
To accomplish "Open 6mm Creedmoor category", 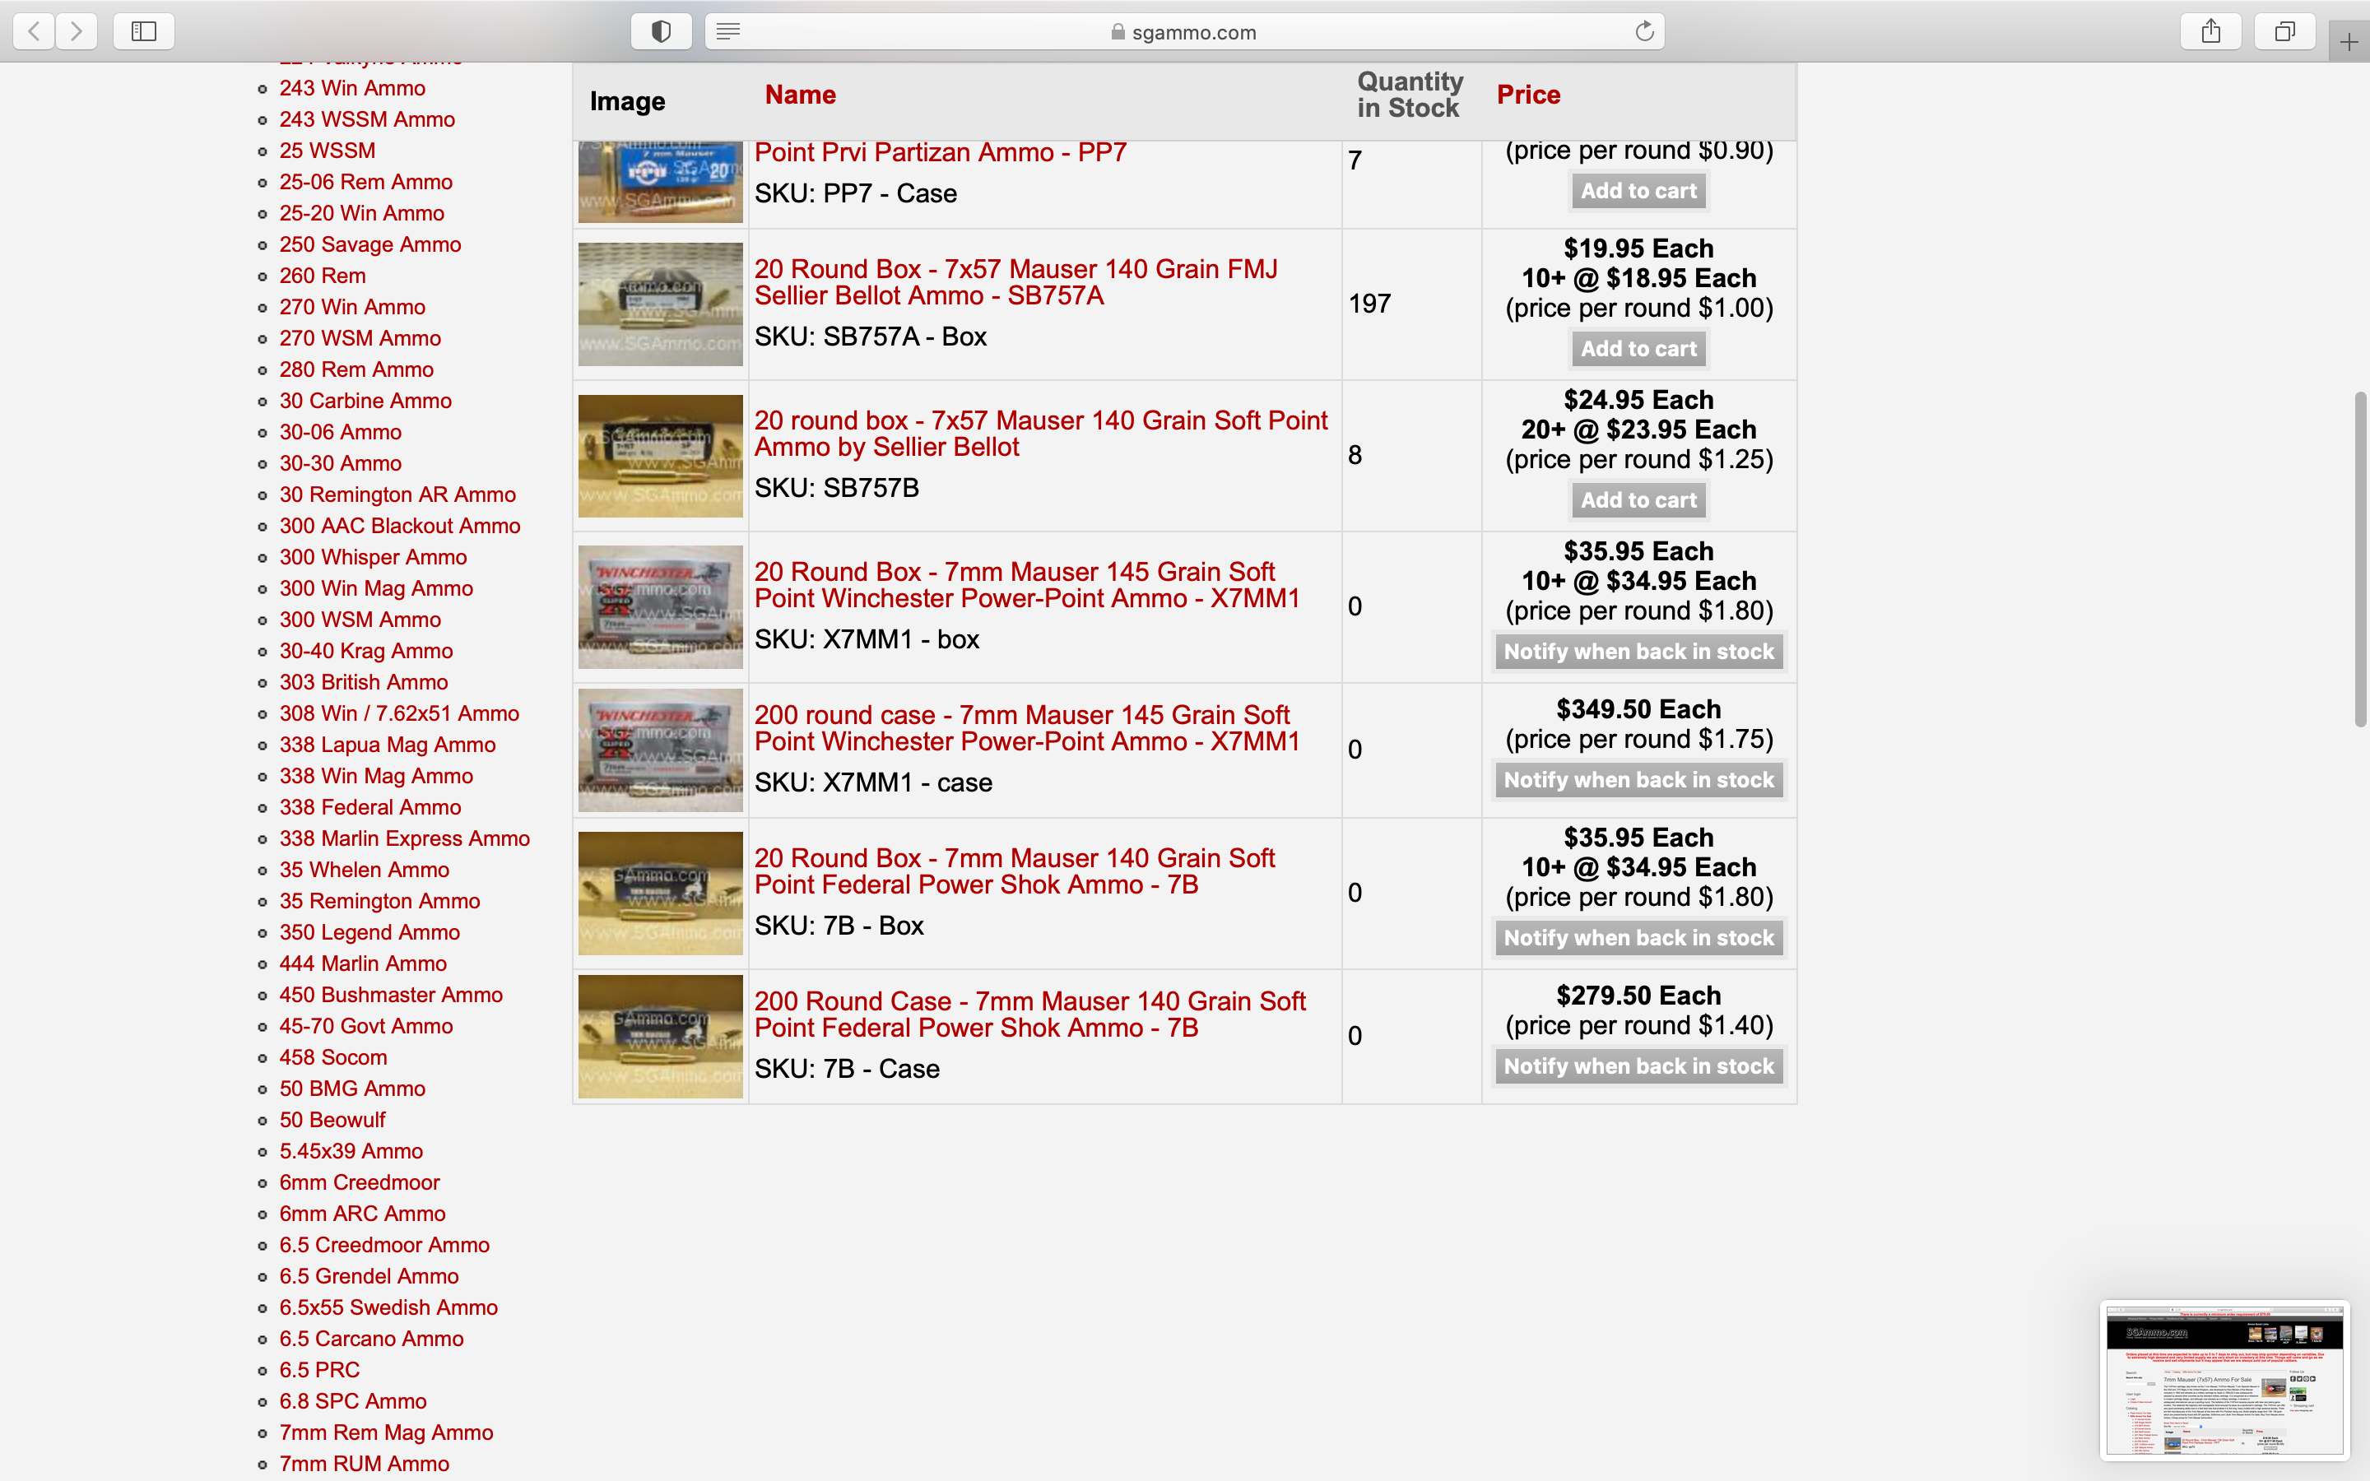I will coord(360,1182).
